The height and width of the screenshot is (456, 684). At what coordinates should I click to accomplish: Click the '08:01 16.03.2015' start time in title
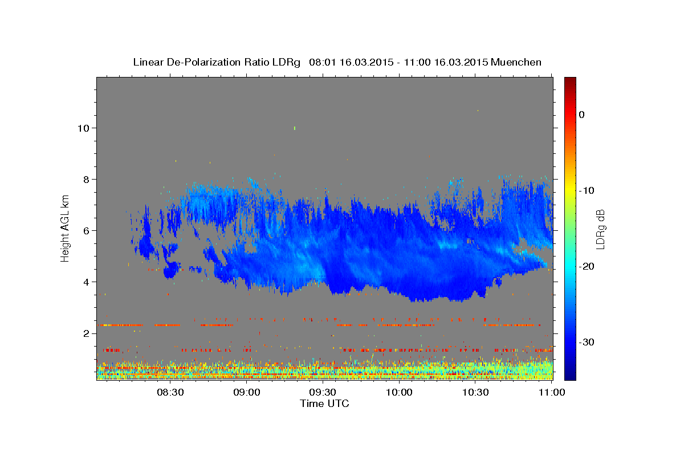[351, 62]
